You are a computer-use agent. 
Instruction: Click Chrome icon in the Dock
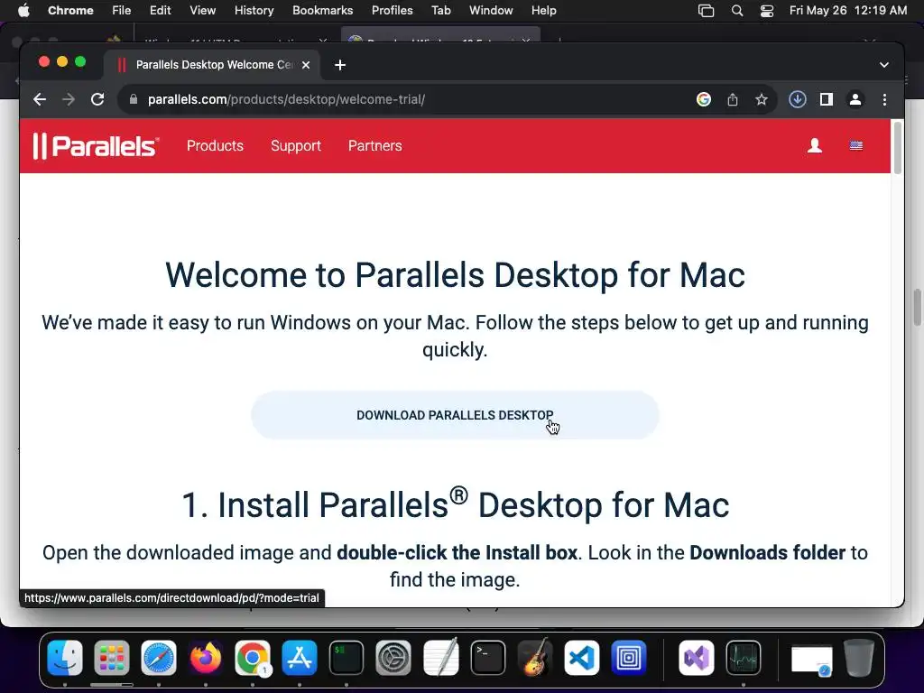click(253, 657)
